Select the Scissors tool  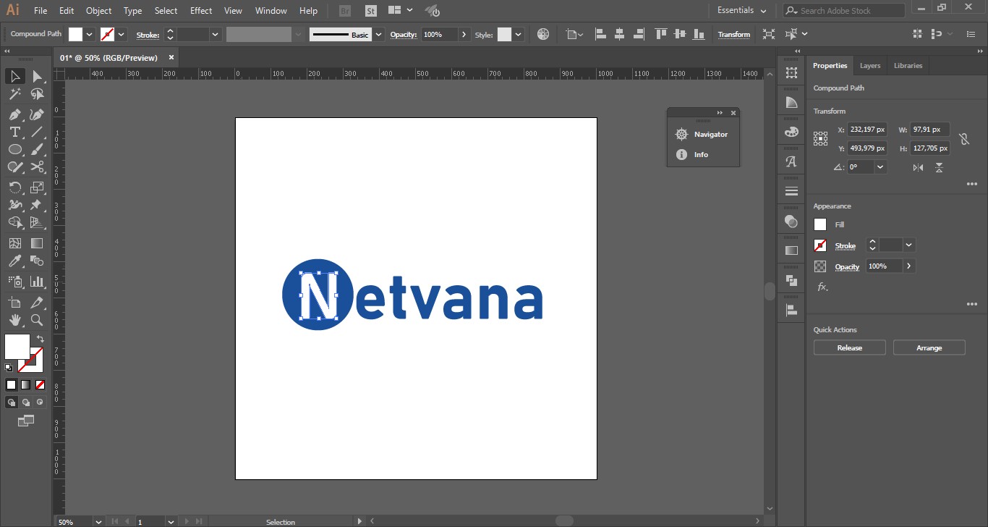click(37, 167)
